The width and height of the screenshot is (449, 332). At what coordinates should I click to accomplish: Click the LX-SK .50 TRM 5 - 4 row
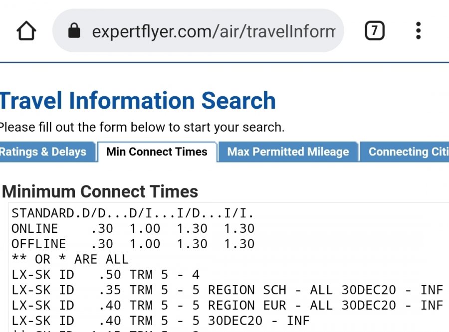pos(113,275)
